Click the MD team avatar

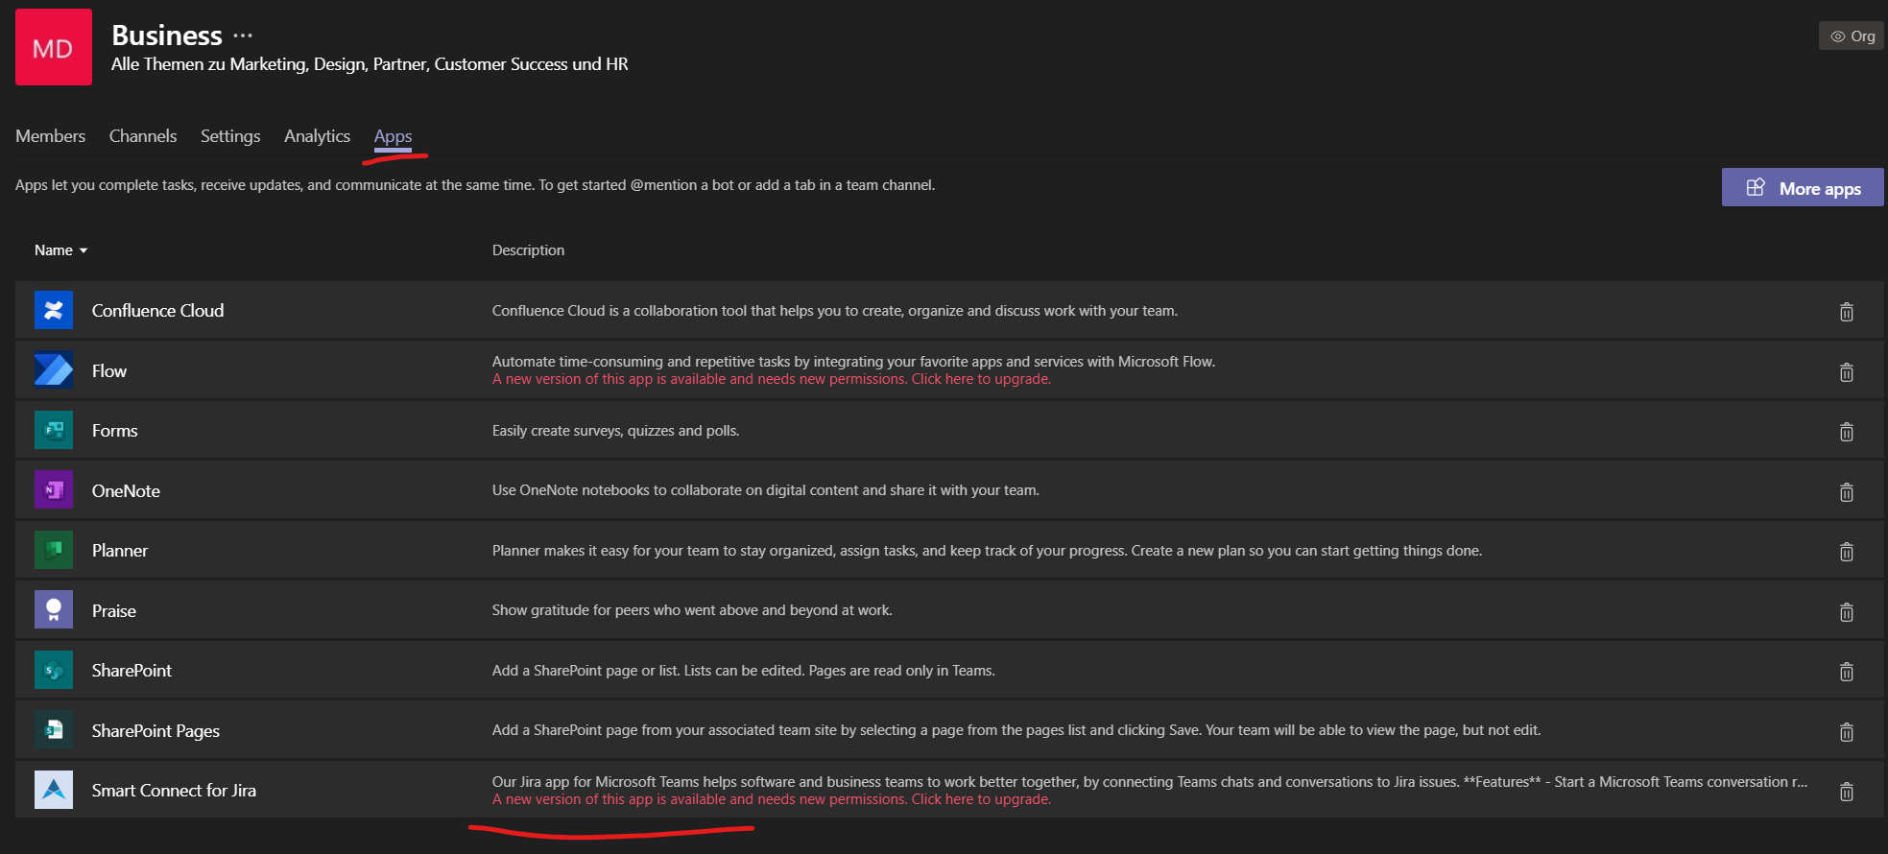coord(54,48)
